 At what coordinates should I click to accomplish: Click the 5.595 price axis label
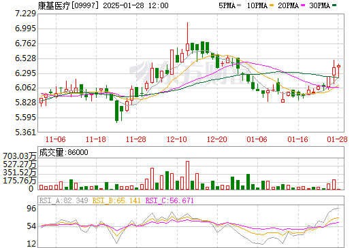(25, 118)
